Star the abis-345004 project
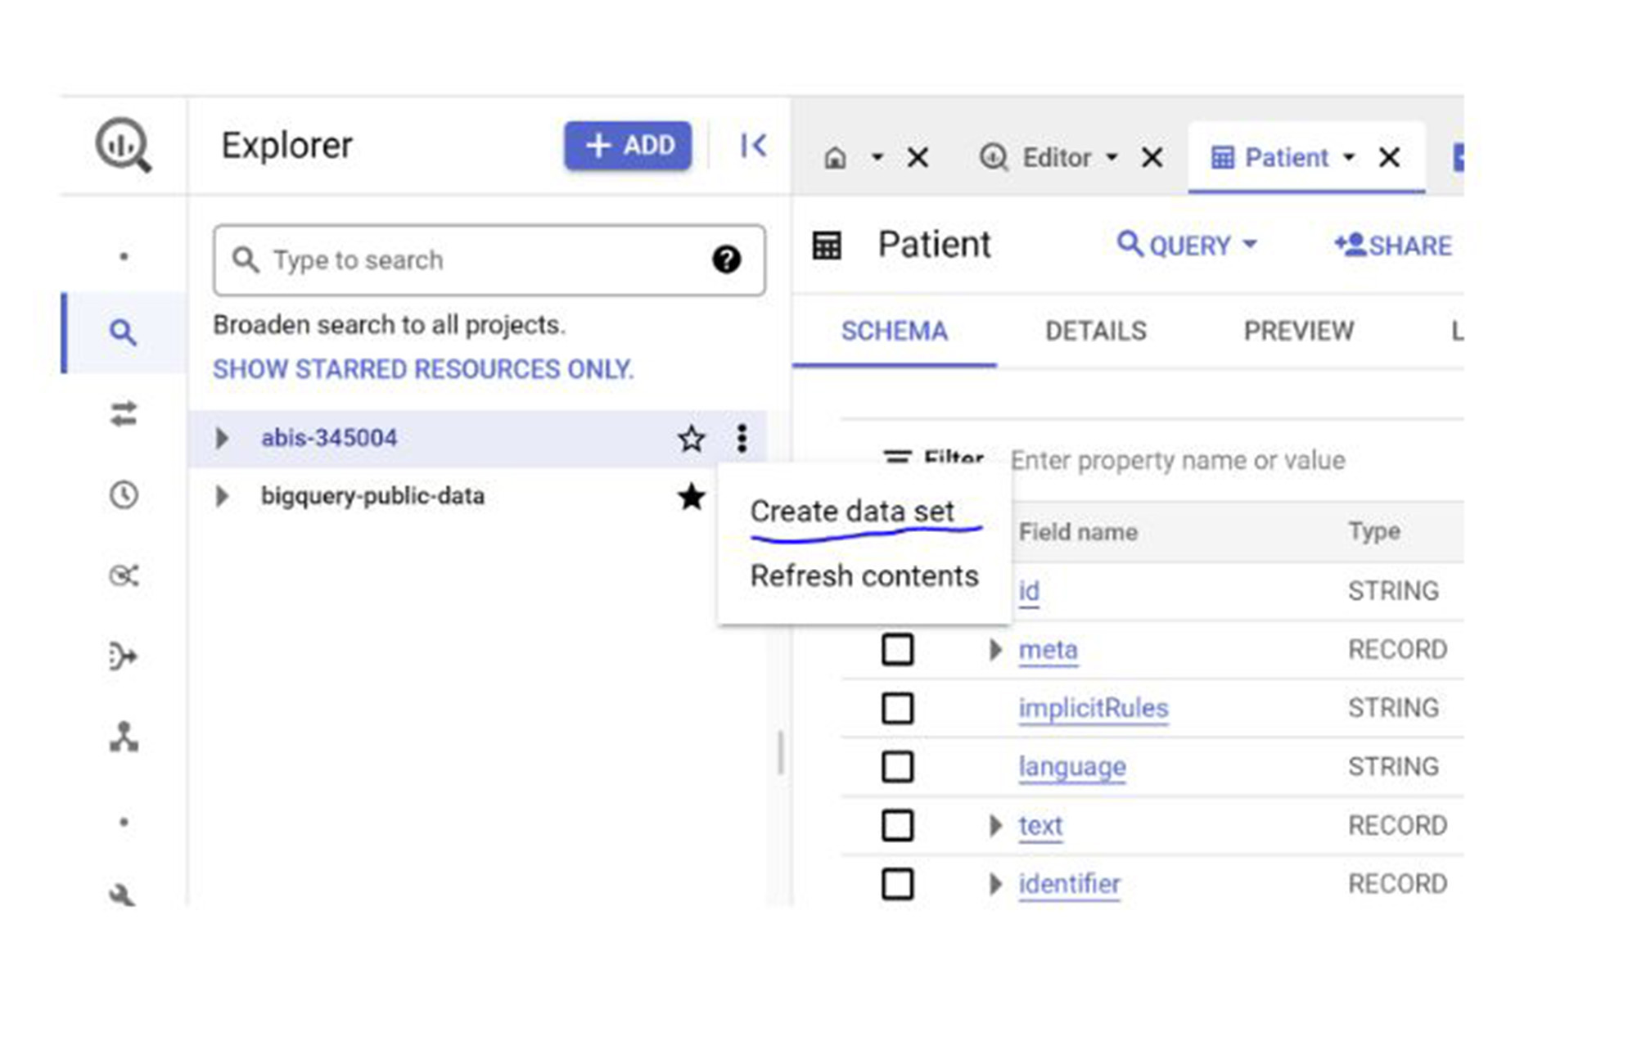The width and height of the screenshot is (1637, 1060). tap(692, 439)
